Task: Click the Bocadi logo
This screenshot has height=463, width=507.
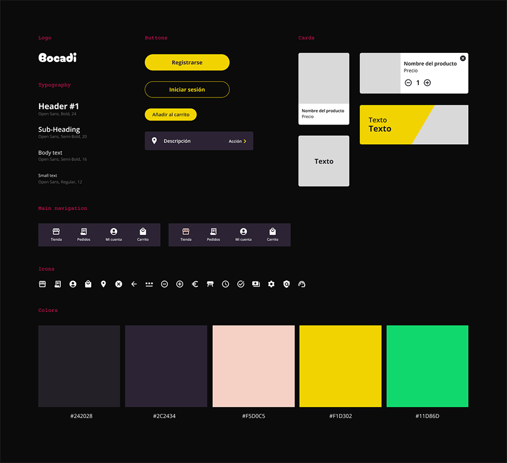Action: click(57, 57)
